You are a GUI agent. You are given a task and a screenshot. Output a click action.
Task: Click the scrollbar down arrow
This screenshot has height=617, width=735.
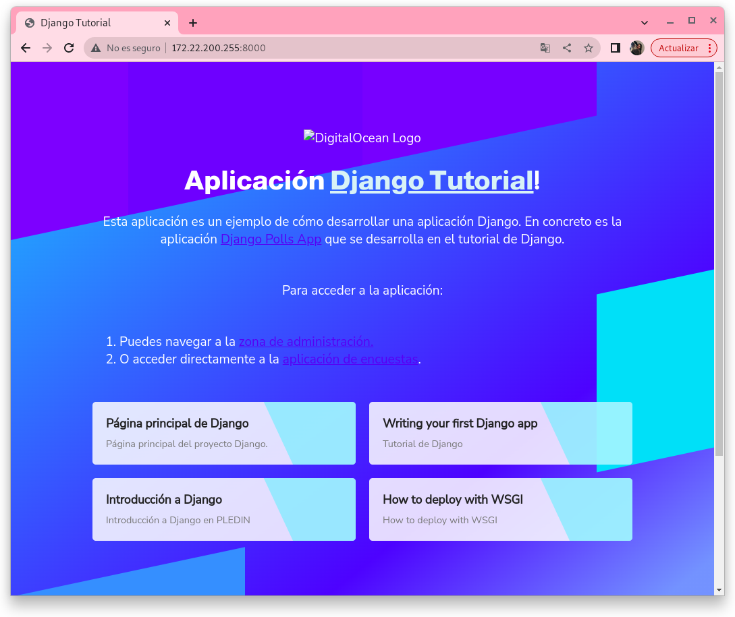(719, 590)
